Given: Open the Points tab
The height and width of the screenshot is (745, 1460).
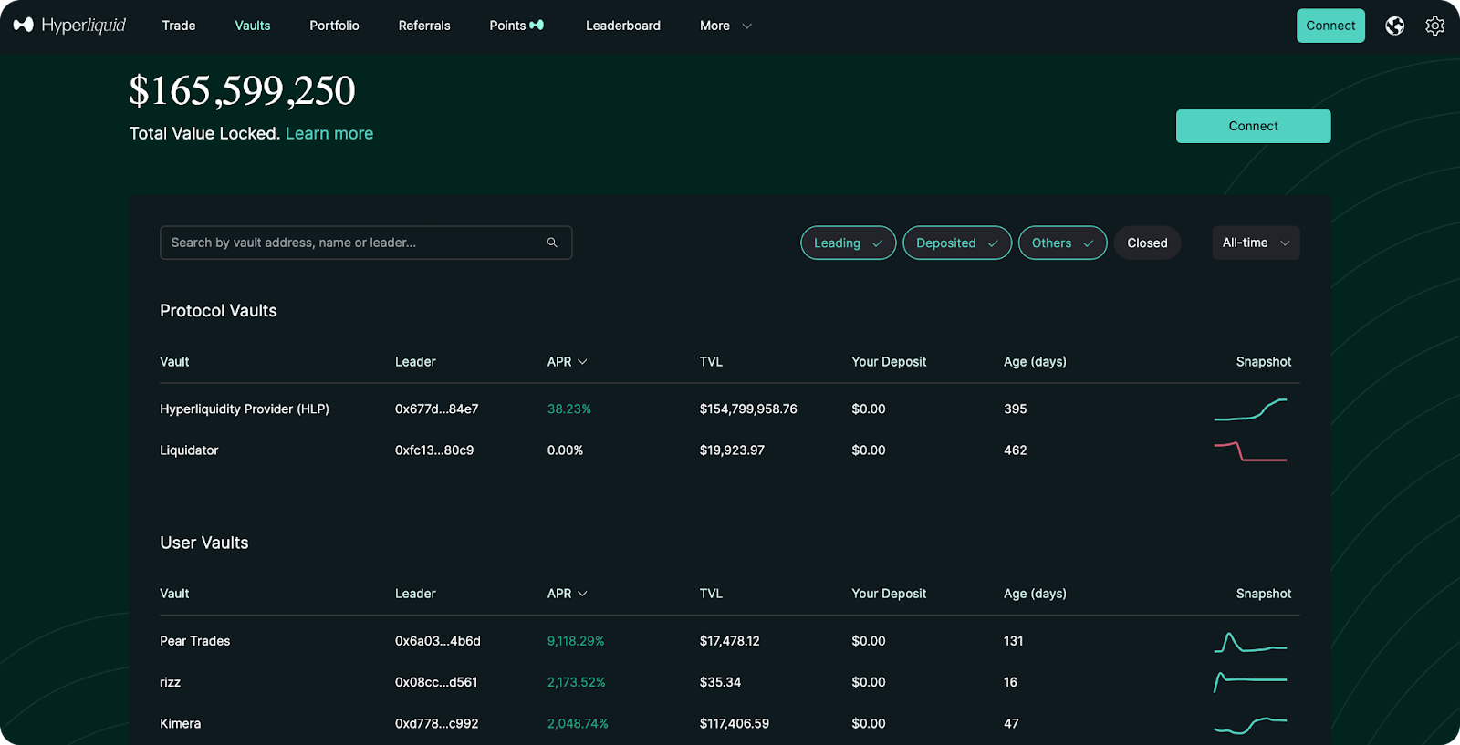Looking at the screenshot, I should coord(516,26).
